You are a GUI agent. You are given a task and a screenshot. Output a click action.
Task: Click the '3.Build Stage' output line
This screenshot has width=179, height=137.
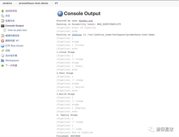tap(66, 94)
